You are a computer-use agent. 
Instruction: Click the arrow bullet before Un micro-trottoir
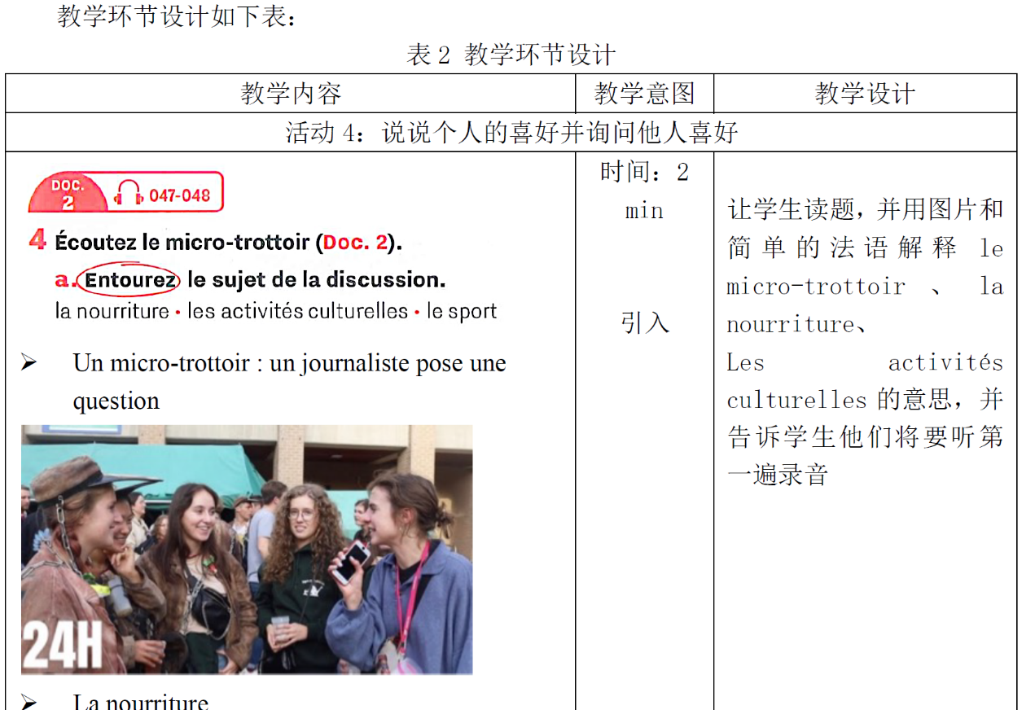coord(29,363)
